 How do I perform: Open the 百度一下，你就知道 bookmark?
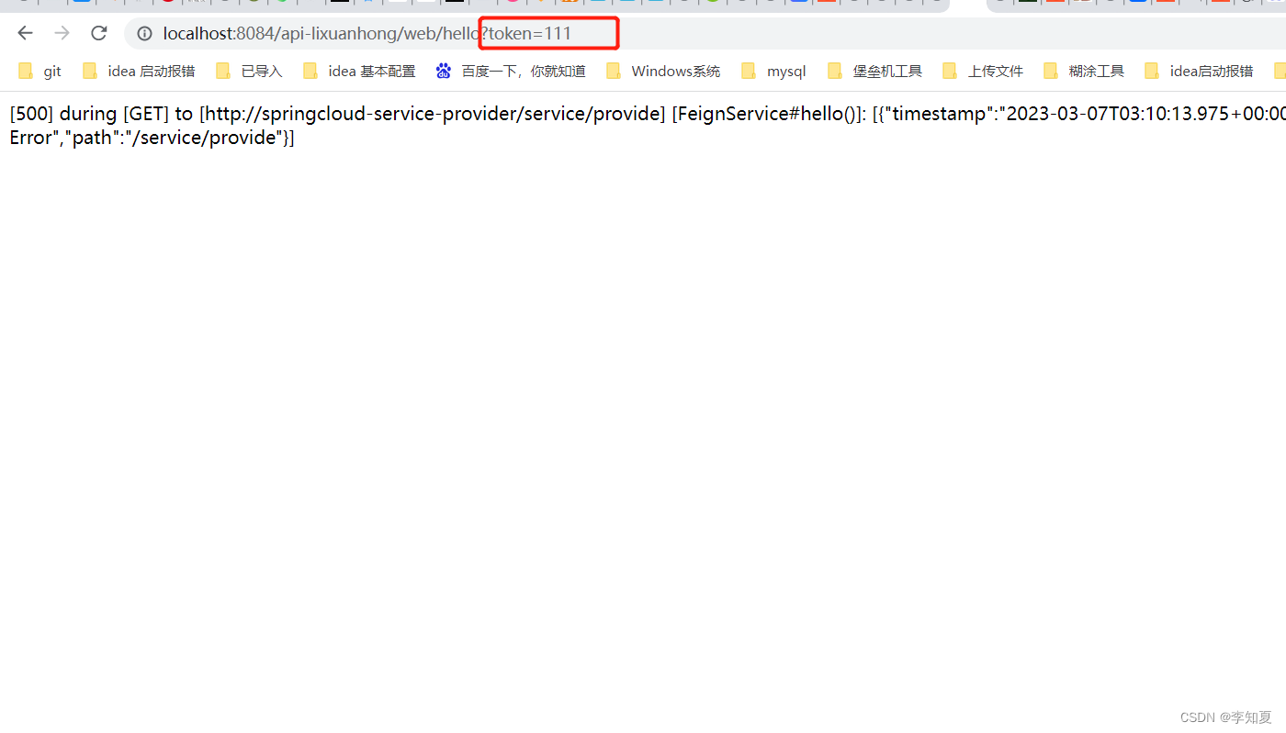point(523,71)
